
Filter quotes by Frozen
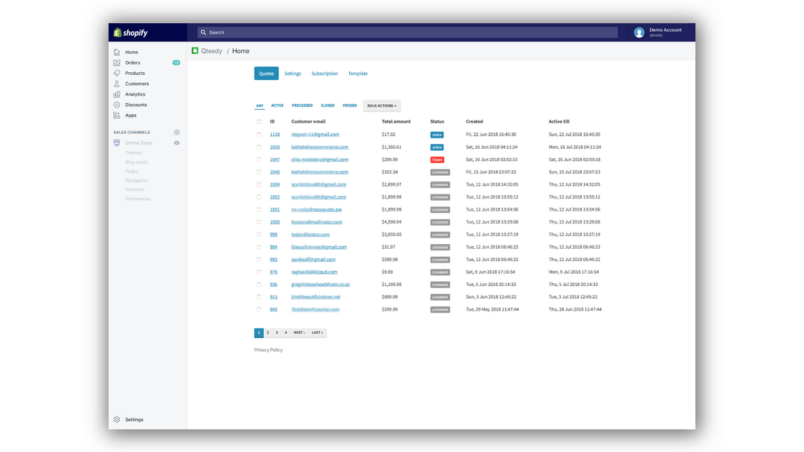coord(350,105)
